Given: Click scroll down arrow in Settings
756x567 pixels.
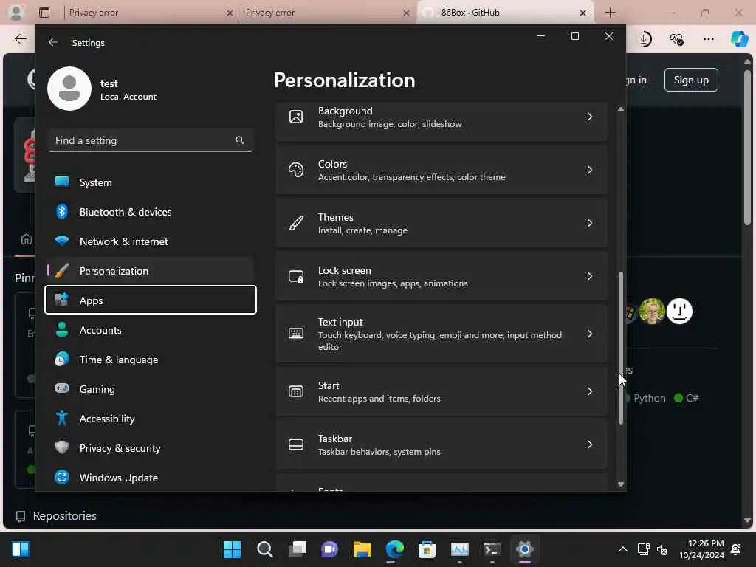Looking at the screenshot, I should 620,484.
